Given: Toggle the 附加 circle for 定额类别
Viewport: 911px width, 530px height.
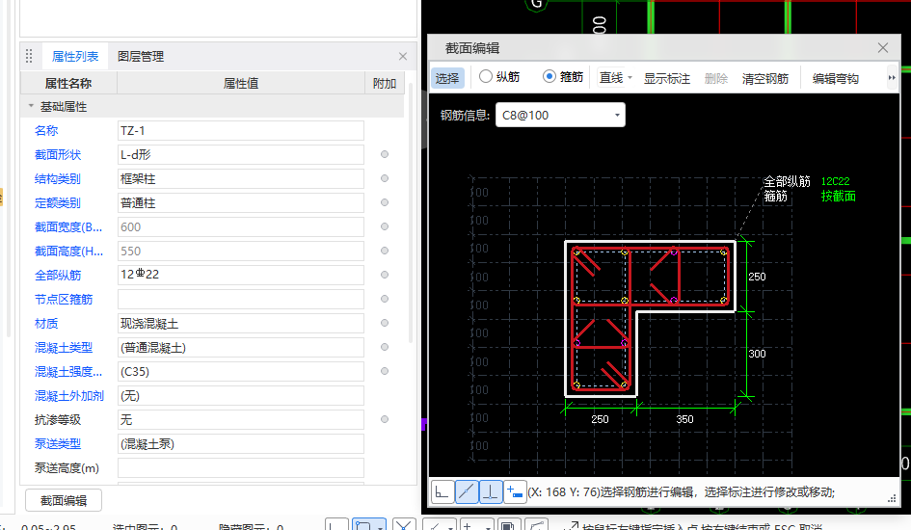Looking at the screenshot, I should point(385,202).
